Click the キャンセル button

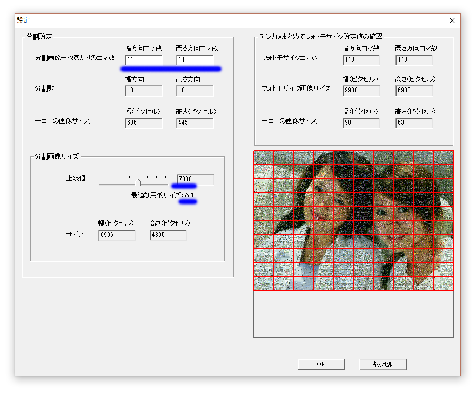coord(383,364)
